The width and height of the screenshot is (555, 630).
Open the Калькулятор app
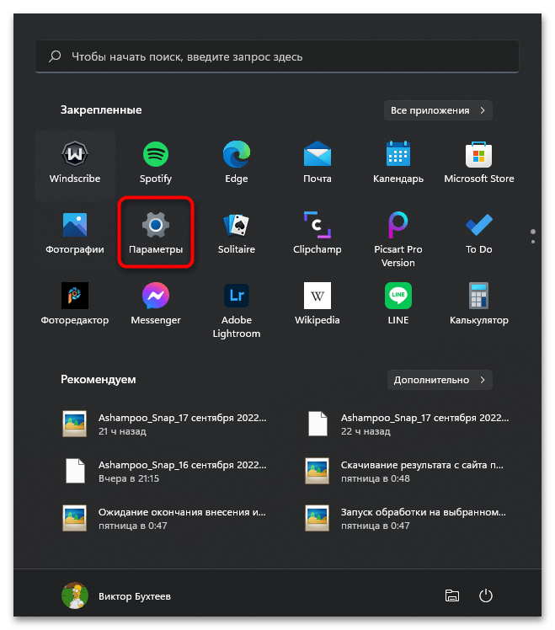pos(478,305)
